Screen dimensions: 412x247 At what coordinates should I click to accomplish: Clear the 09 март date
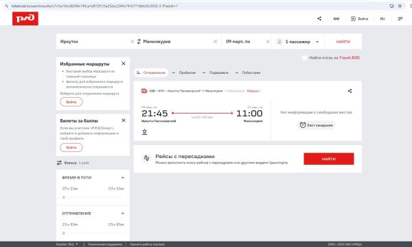[x=268, y=41]
